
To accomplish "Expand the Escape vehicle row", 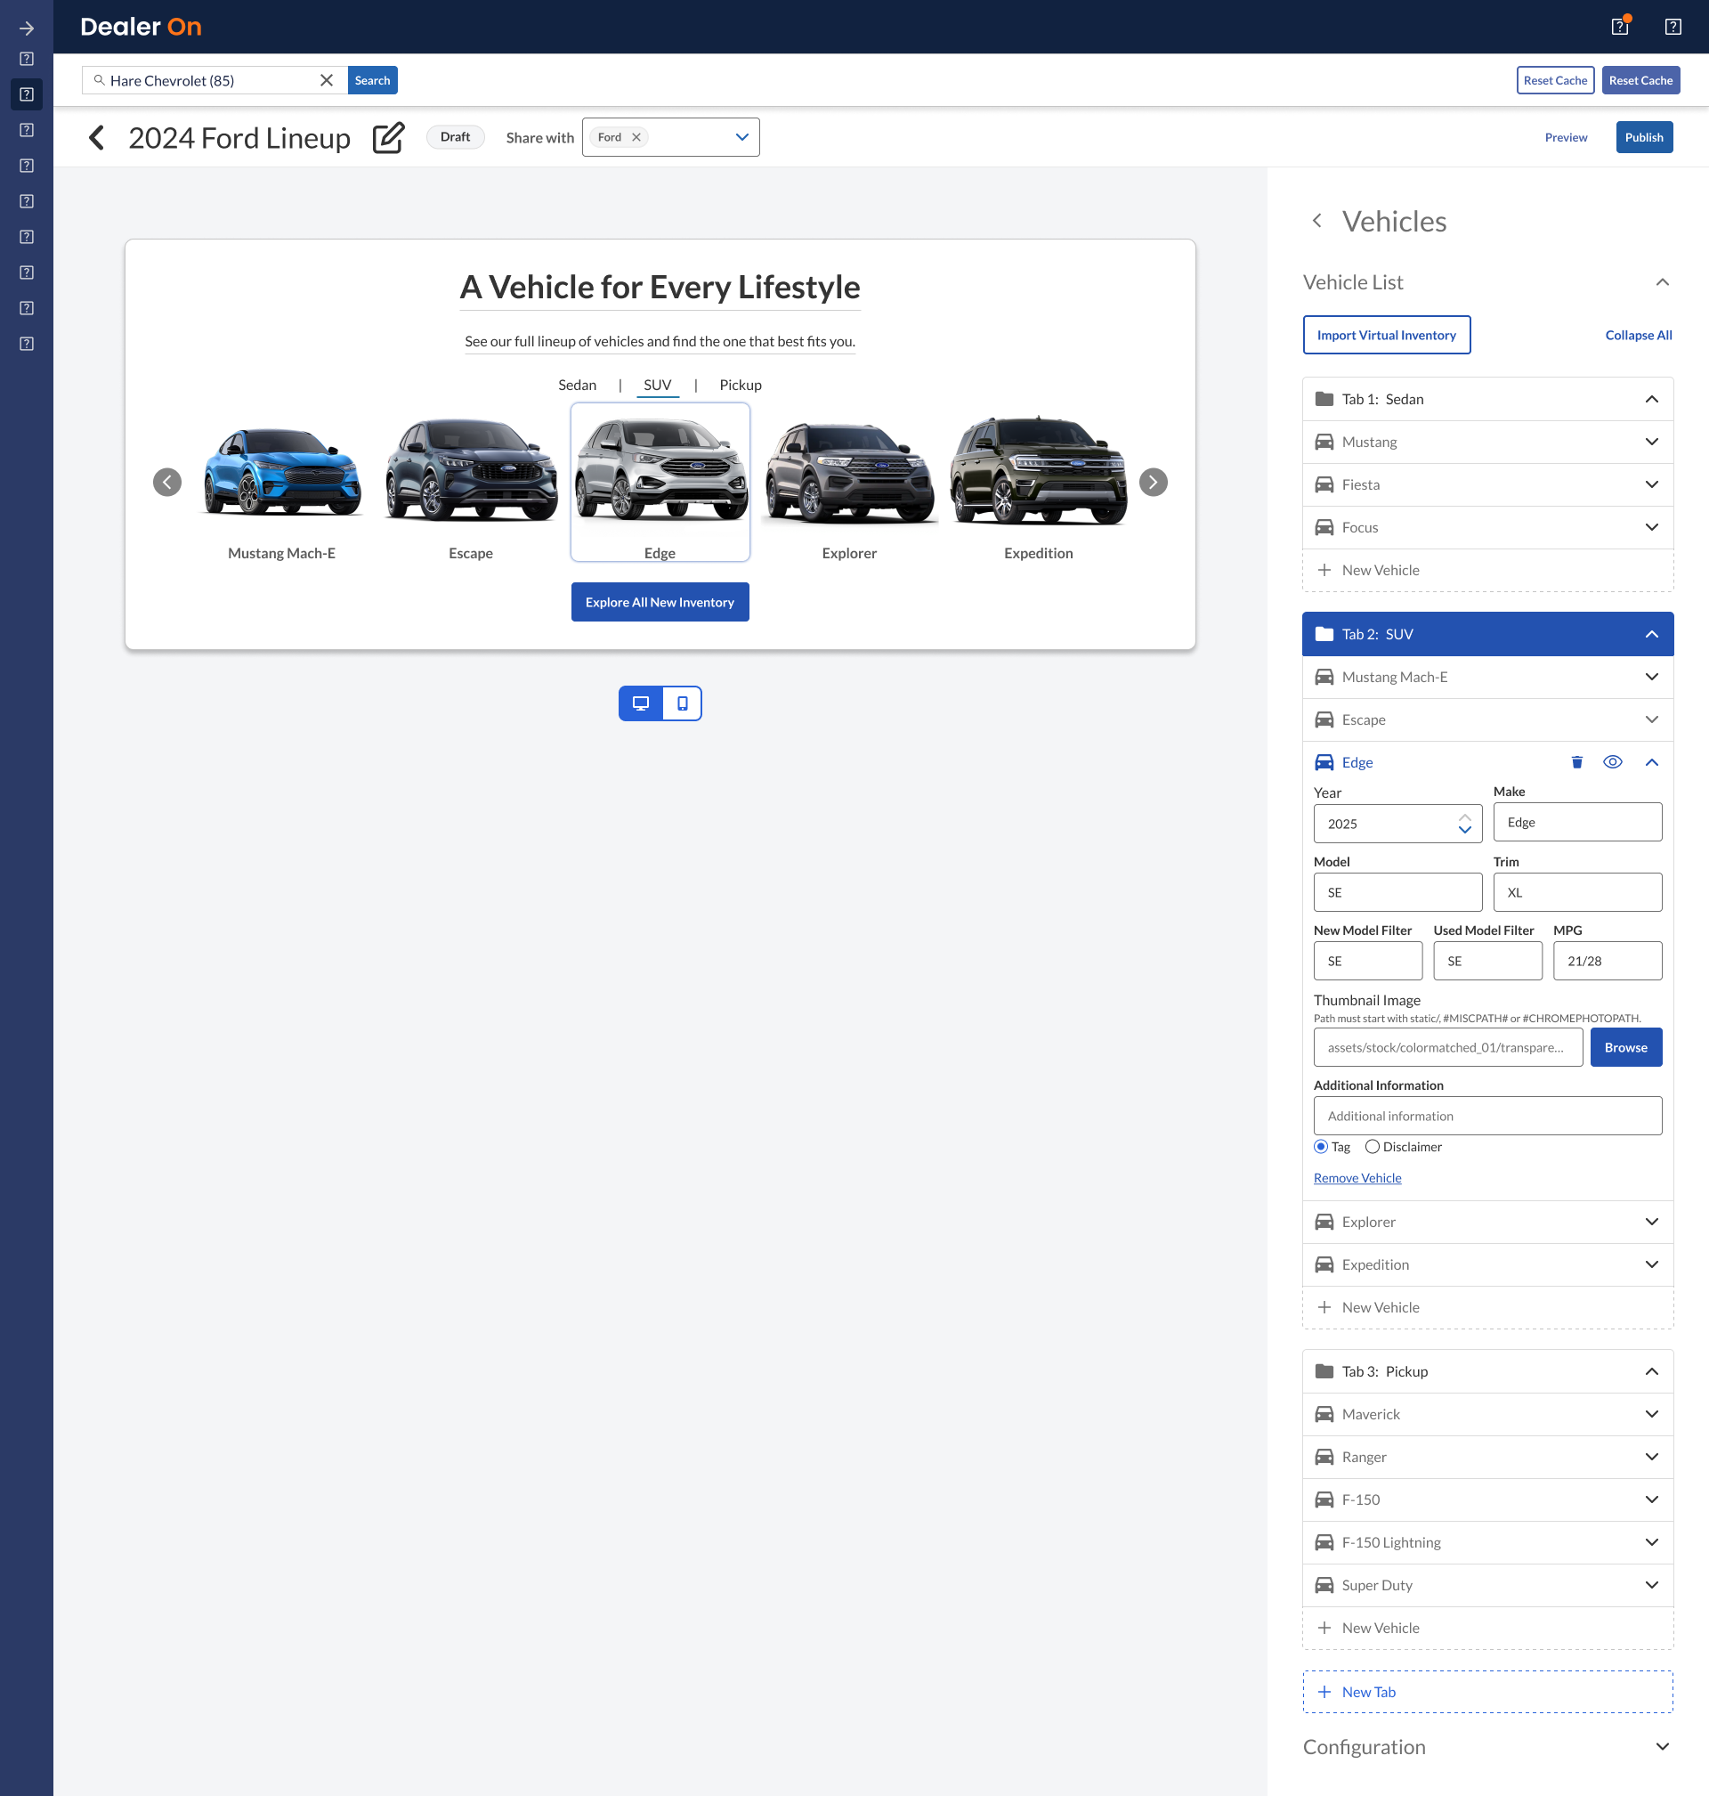I will [x=1652, y=719].
